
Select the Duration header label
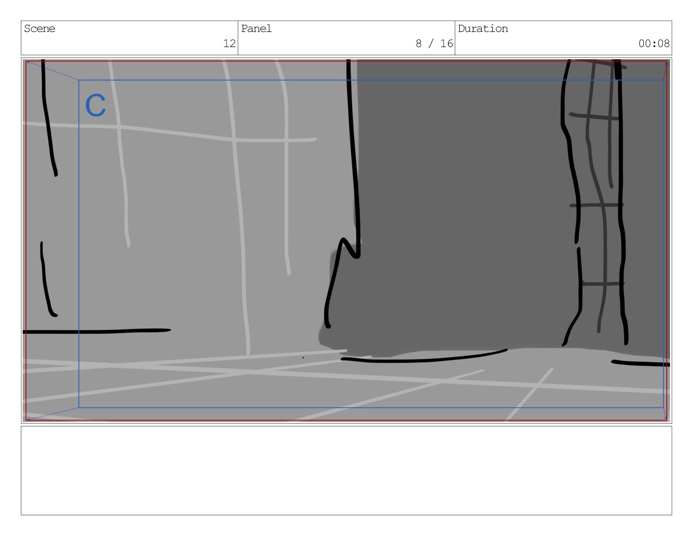483,29
